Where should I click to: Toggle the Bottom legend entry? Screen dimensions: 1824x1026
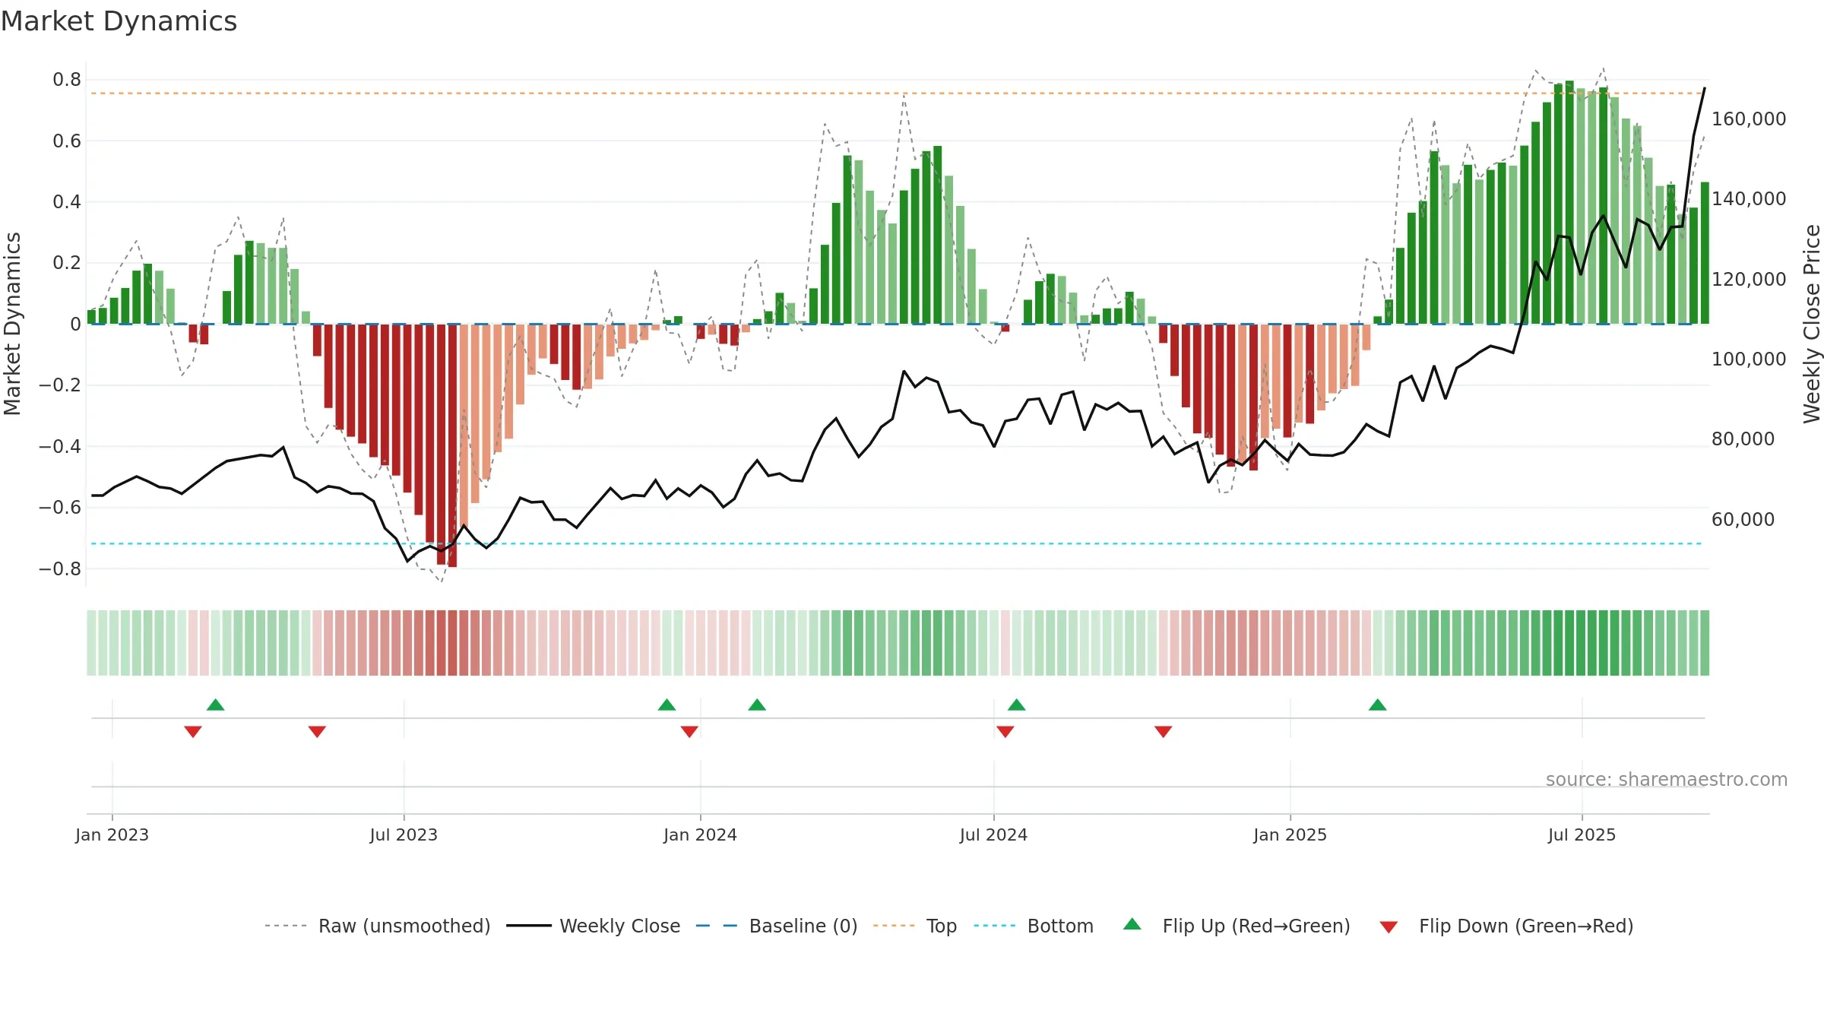coord(1033,926)
